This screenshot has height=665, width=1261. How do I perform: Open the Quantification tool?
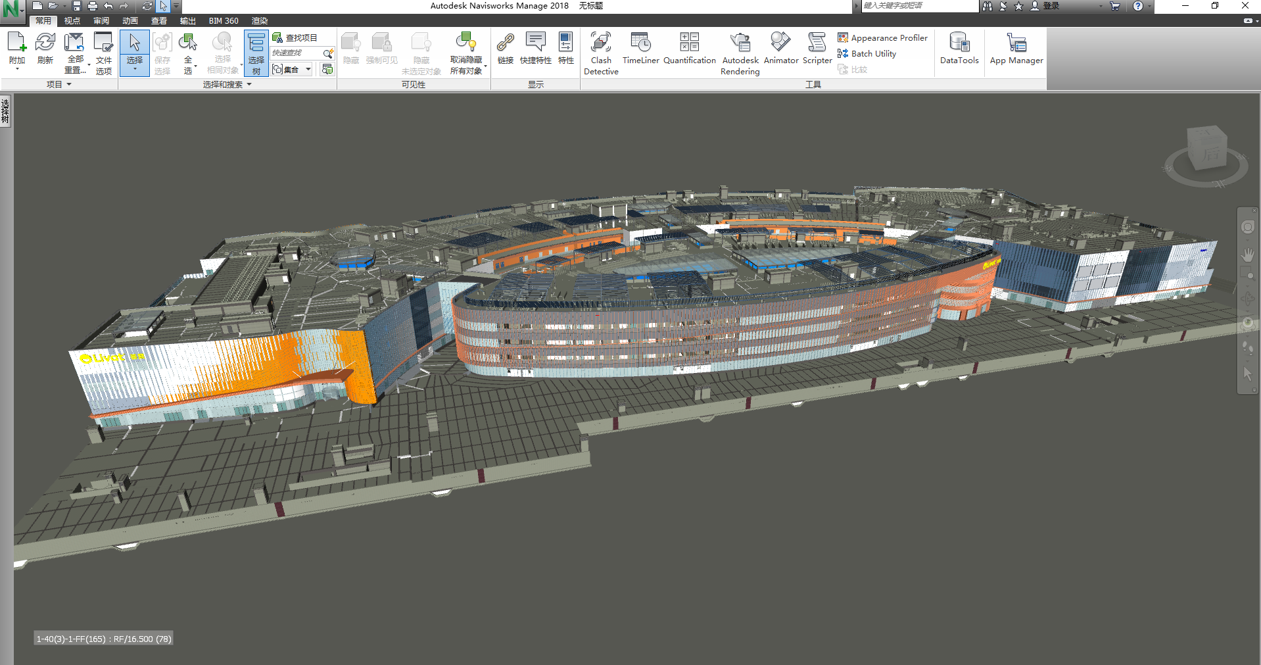689,47
